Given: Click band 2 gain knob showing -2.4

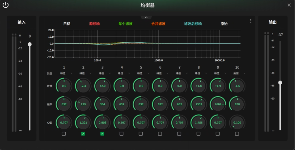Looking at the screenshot, I should [83, 86].
